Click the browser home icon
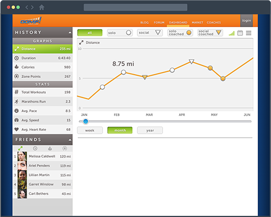This screenshot has height=217, width=271. click(41, 8)
